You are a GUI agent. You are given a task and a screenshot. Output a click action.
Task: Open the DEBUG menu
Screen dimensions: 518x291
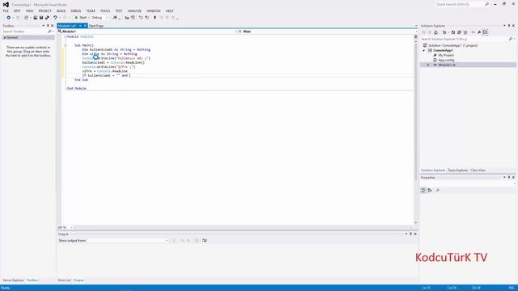[75, 11]
